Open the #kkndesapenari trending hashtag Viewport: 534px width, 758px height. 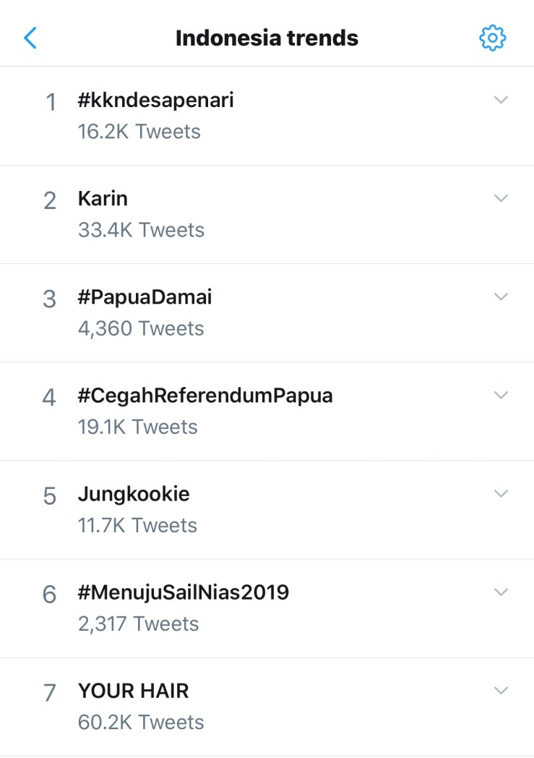[155, 100]
